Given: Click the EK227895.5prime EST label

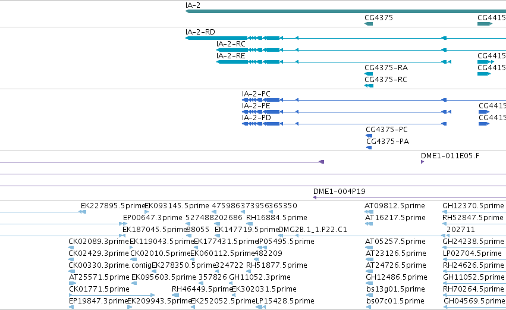Looking at the screenshot, I should [113, 206].
